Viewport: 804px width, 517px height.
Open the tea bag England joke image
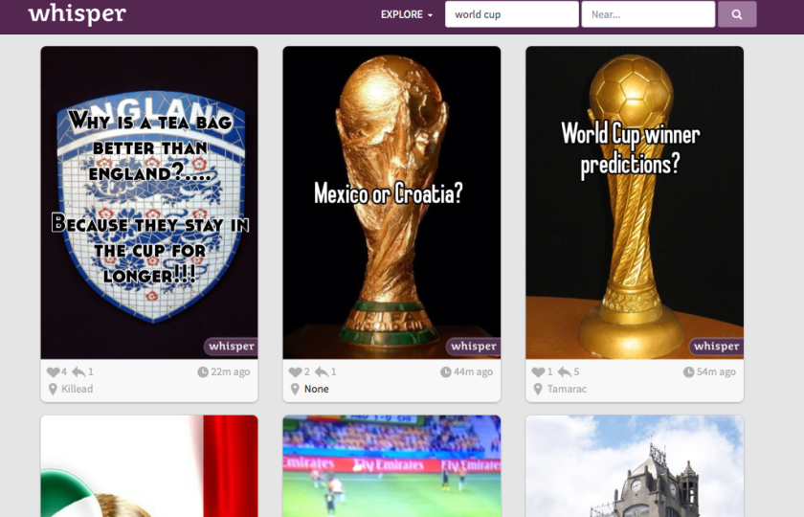[x=149, y=203]
